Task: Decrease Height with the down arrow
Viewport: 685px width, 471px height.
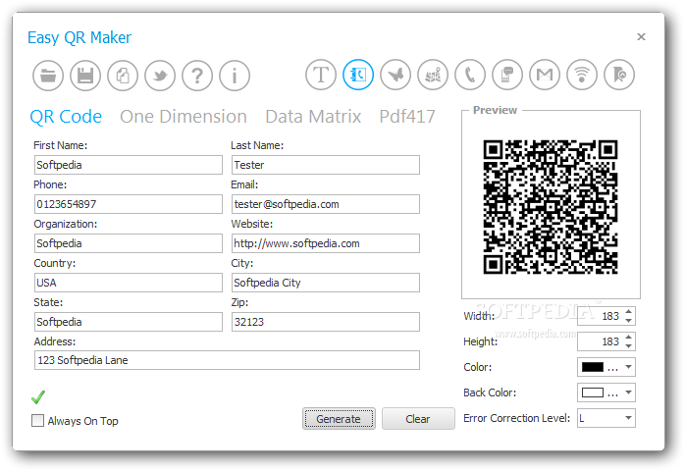Action: point(628,346)
